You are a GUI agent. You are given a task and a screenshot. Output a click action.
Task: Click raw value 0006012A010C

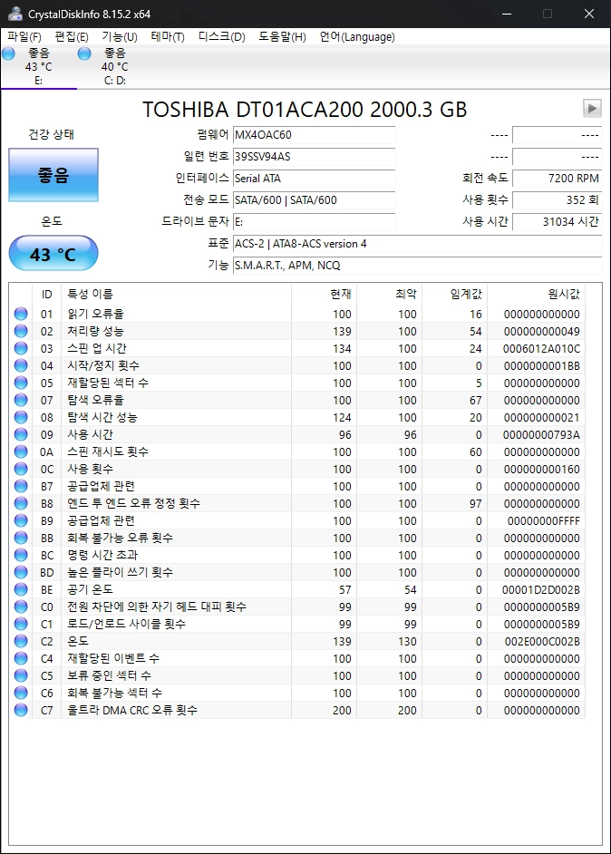(541, 348)
